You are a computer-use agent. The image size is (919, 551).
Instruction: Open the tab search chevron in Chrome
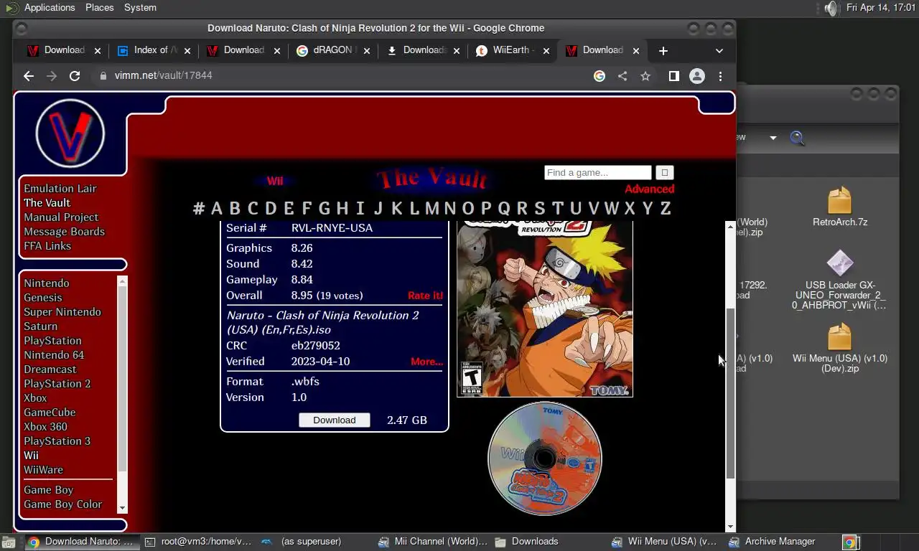tap(719, 50)
